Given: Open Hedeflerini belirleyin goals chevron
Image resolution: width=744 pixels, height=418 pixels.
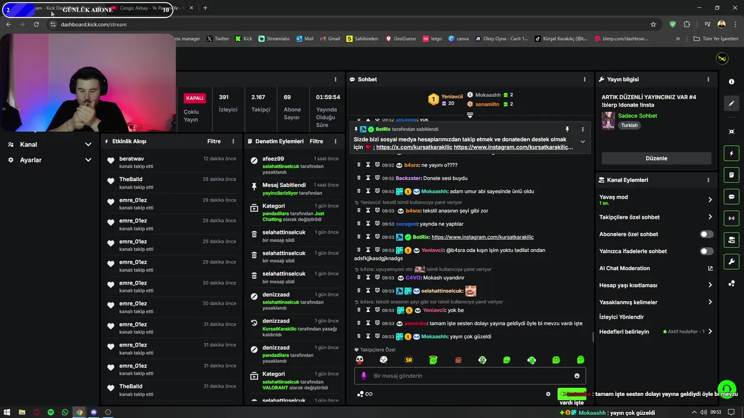Looking at the screenshot, I should (710, 331).
